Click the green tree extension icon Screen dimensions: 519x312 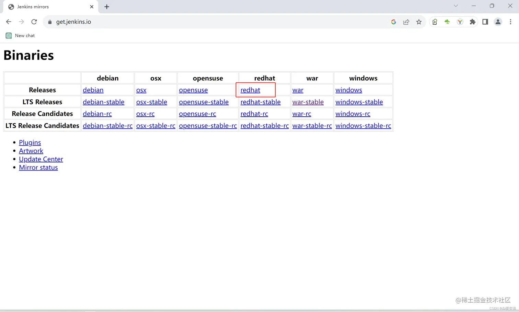coord(447,22)
